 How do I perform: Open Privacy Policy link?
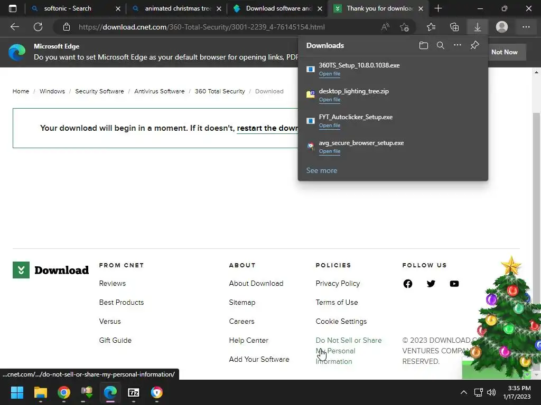click(x=338, y=283)
